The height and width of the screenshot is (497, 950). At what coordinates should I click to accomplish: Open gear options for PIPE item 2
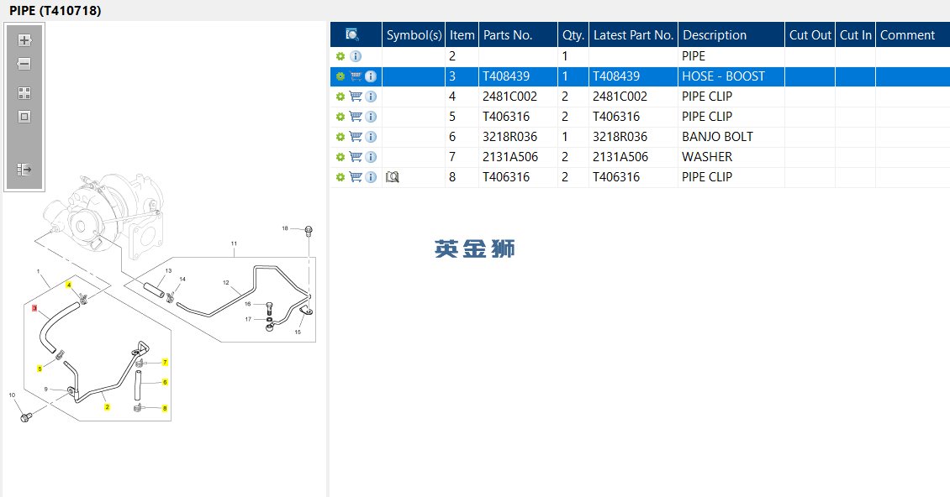pos(340,56)
